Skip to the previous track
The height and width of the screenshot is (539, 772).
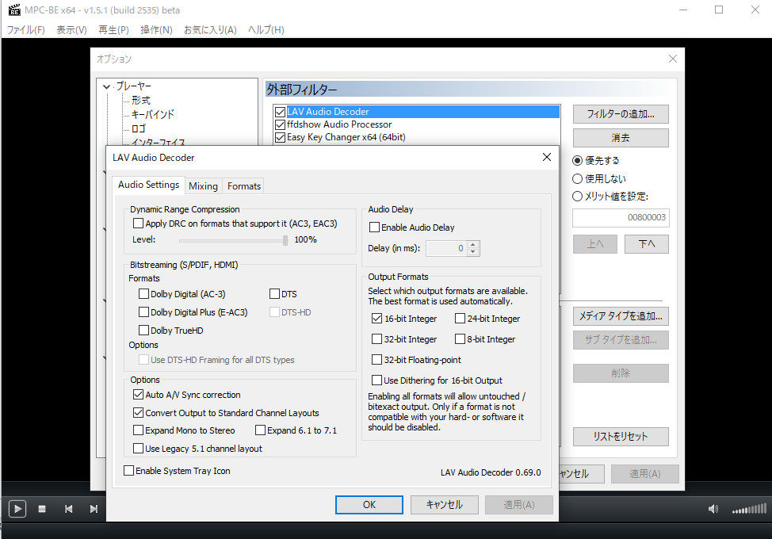tap(68, 509)
